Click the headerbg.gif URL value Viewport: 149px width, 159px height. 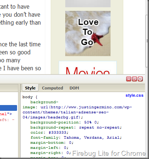point(77,112)
